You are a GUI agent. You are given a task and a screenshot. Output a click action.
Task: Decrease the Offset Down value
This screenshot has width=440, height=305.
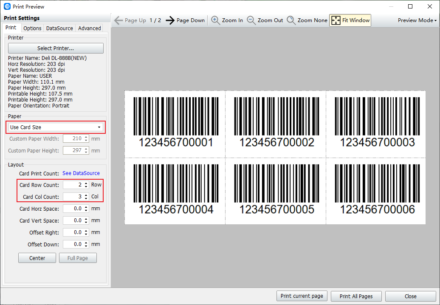86,246
